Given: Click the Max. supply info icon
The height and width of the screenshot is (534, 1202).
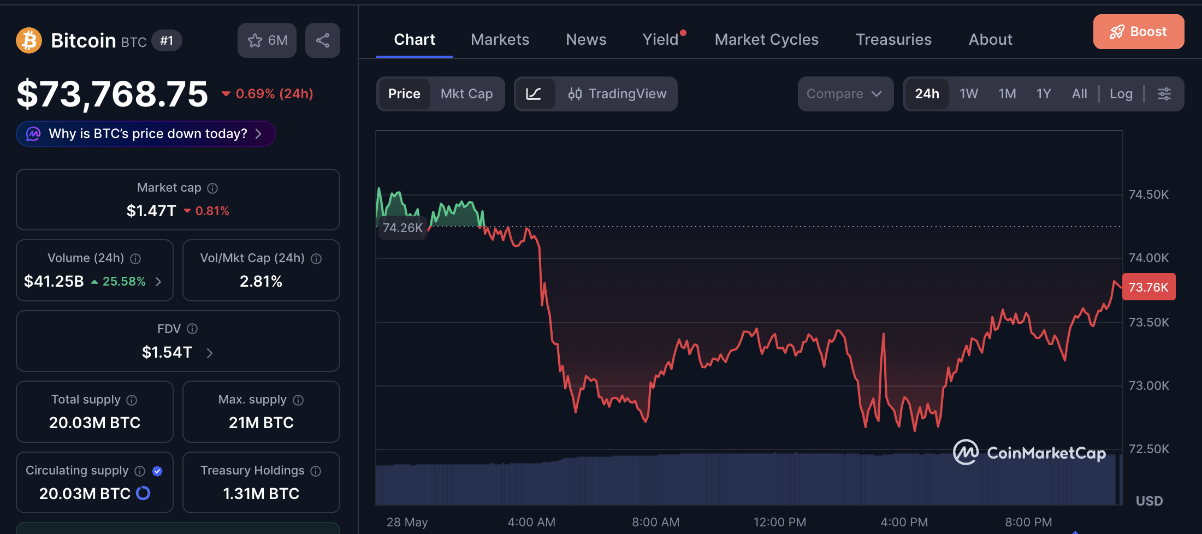Looking at the screenshot, I should click(298, 400).
